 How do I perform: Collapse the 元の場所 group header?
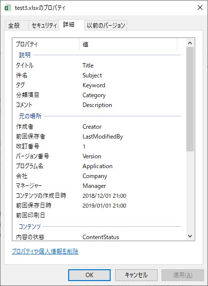pos(30,116)
